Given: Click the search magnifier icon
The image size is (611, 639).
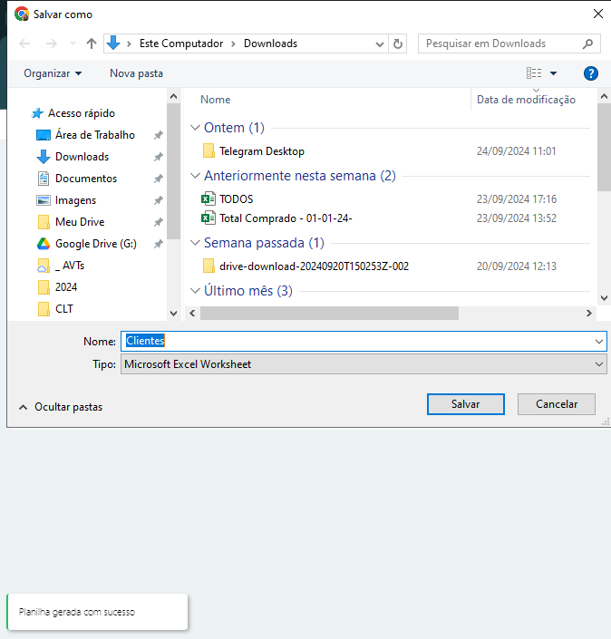Looking at the screenshot, I should point(587,44).
